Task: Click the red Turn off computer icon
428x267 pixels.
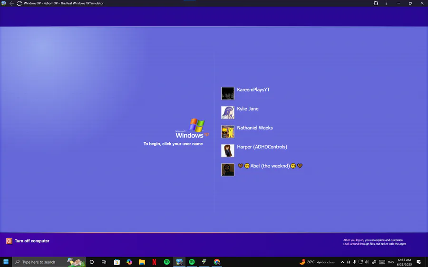Action: (x=9, y=241)
